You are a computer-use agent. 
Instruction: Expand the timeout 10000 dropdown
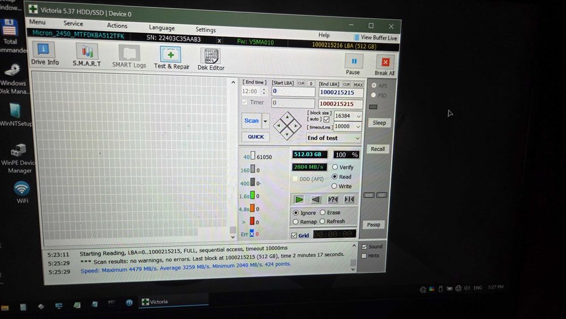358,127
